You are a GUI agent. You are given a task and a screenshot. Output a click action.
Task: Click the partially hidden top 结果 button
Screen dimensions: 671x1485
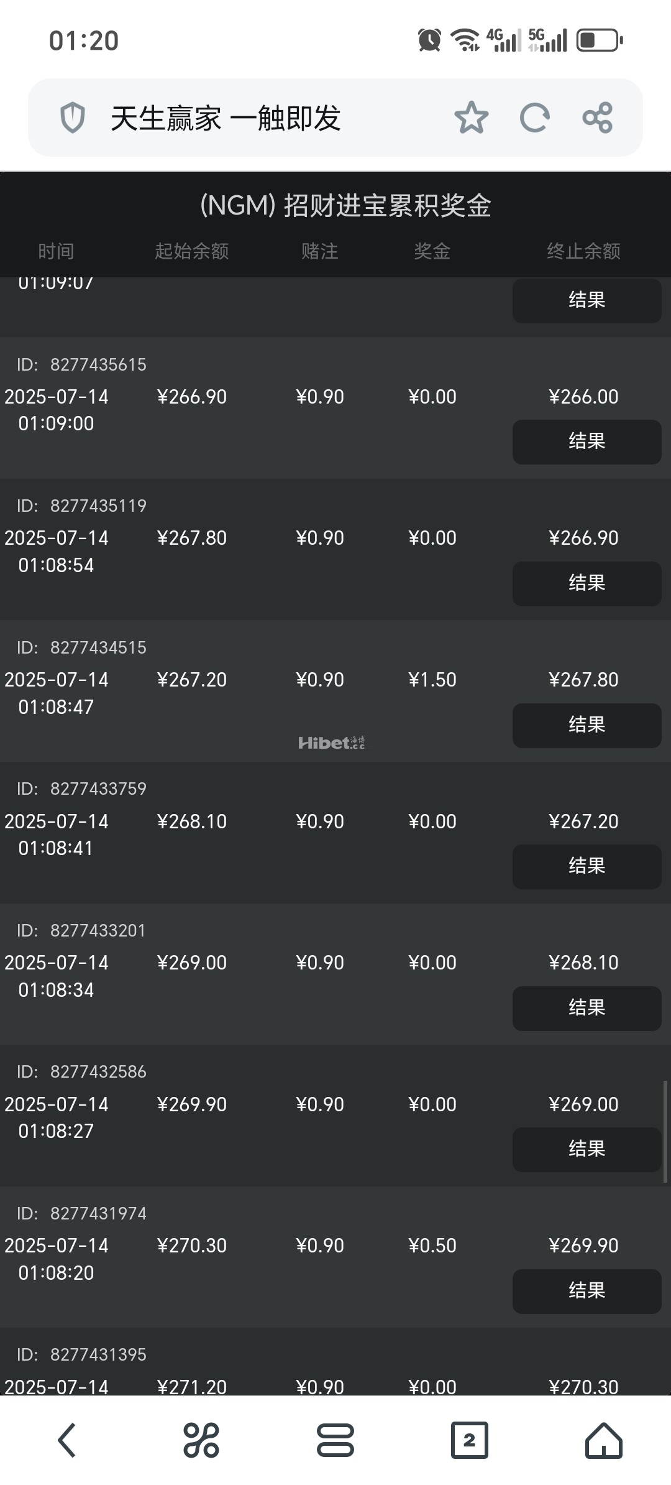coord(587,300)
